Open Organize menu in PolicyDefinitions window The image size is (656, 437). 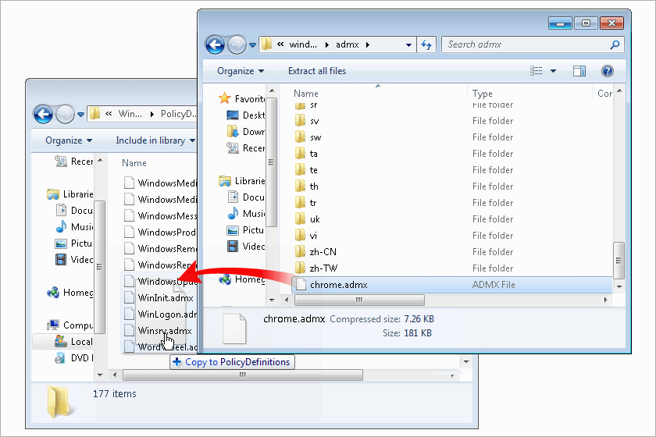(x=69, y=140)
